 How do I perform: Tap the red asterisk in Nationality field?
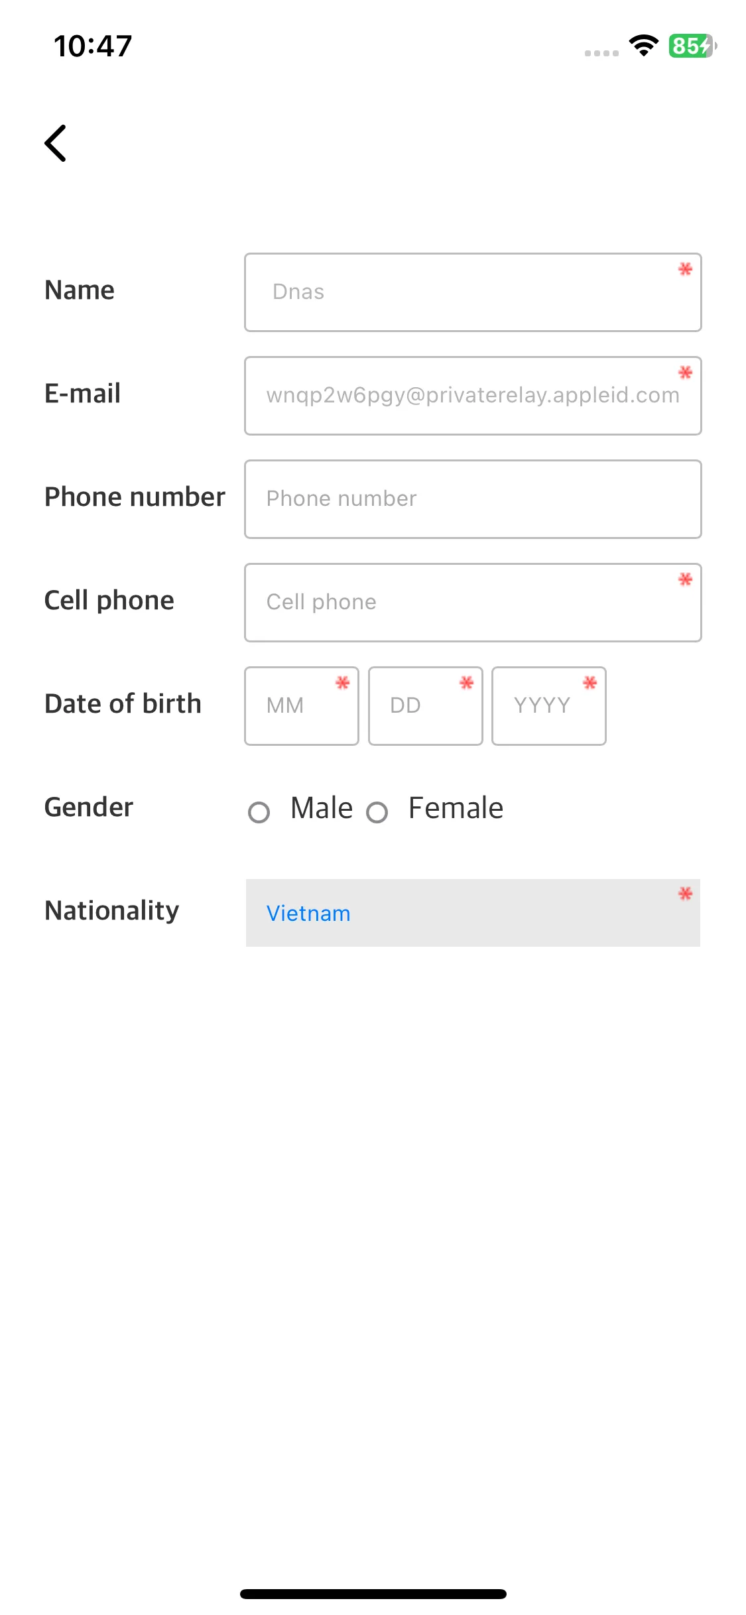coord(685,893)
